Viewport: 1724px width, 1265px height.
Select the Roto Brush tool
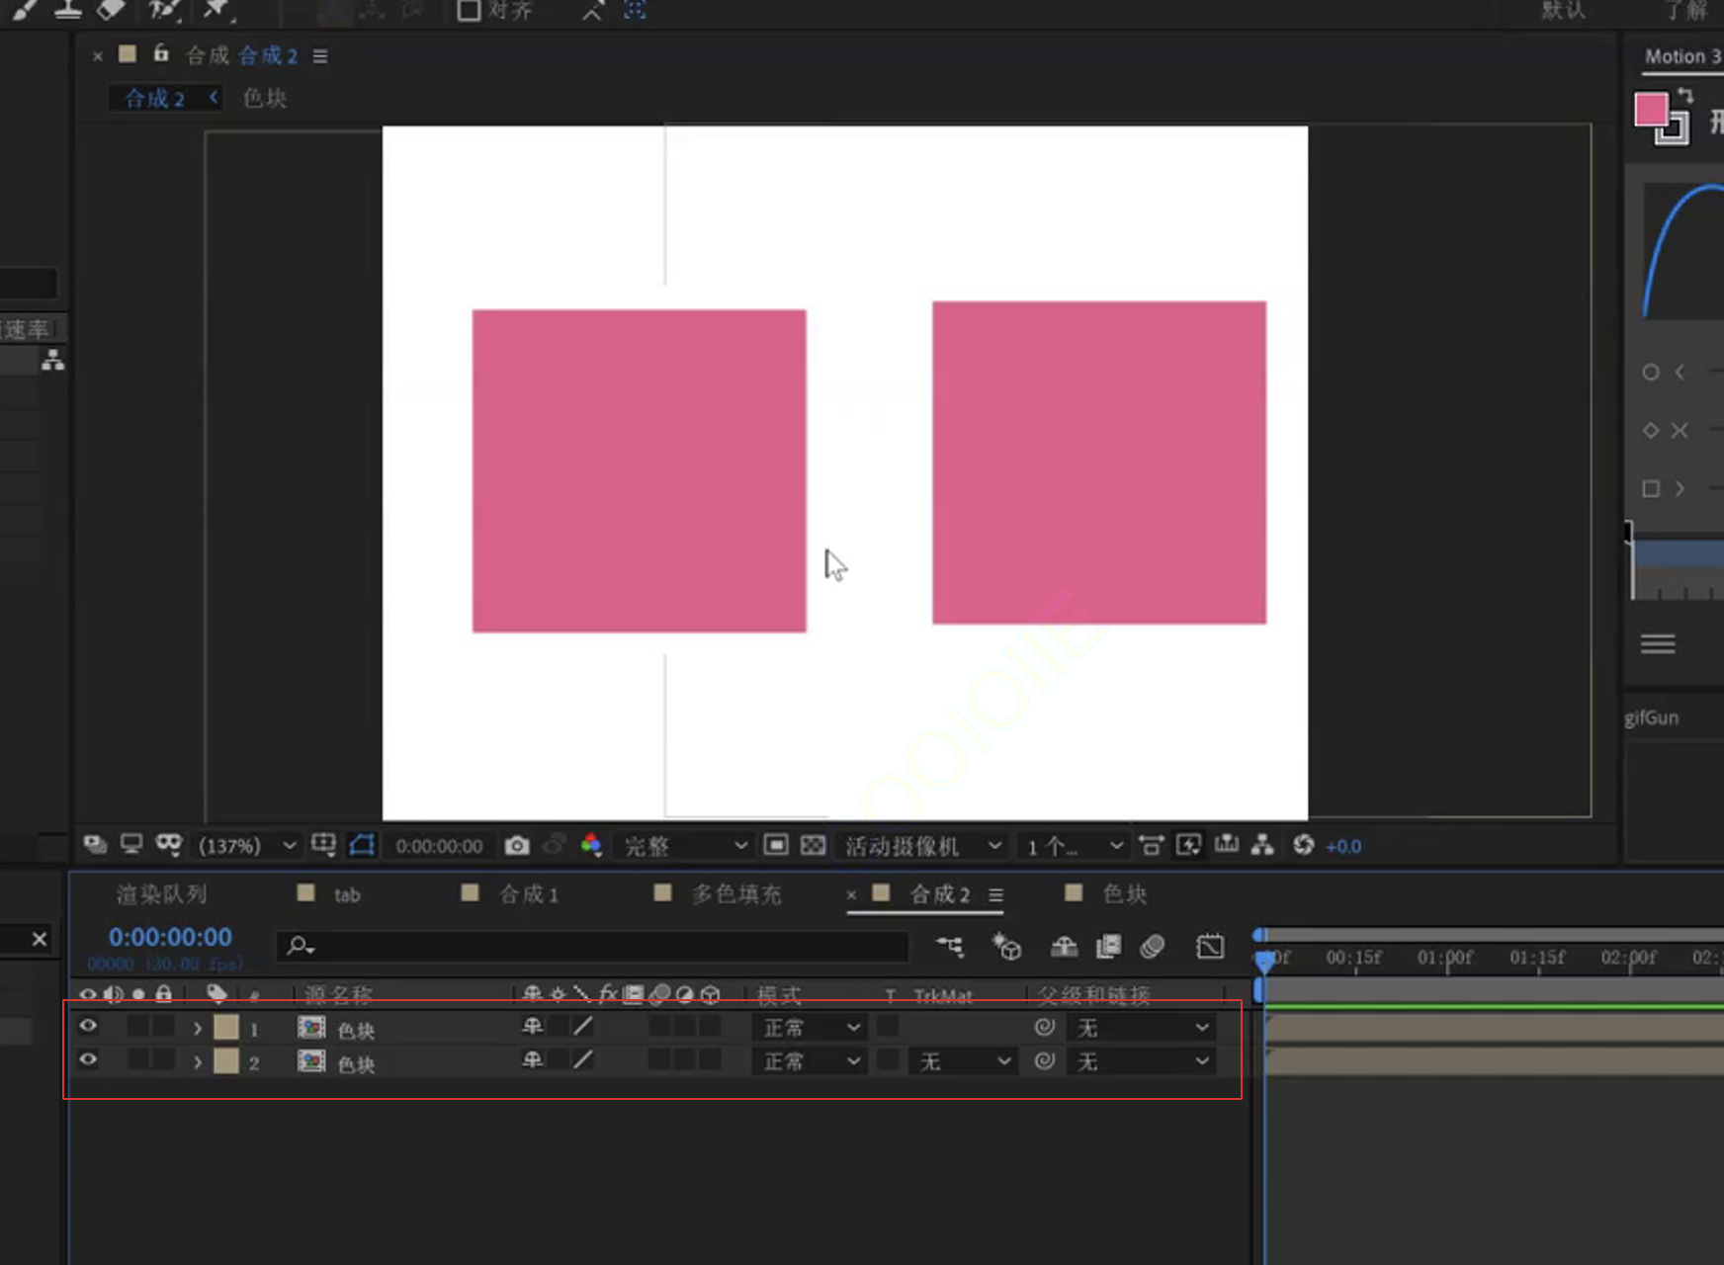[x=163, y=9]
